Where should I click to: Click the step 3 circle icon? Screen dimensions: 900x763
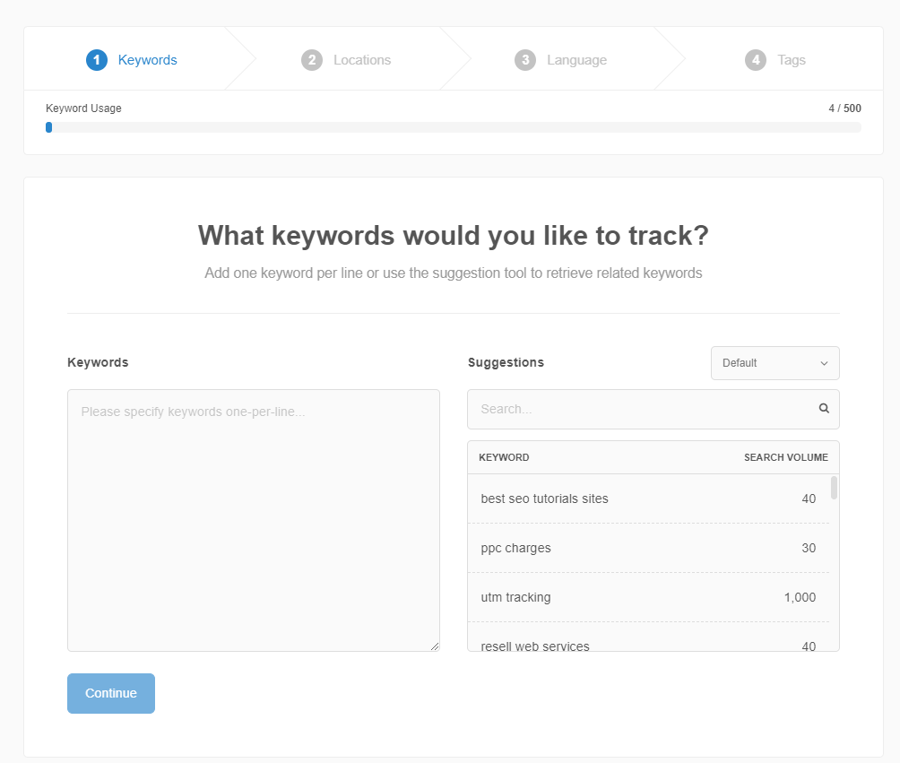point(525,60)
